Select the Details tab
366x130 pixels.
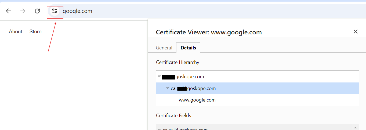(x=188, y=48)
